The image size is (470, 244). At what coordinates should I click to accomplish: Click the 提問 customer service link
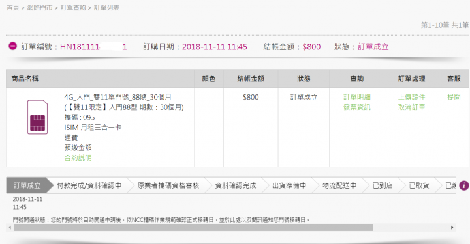[x=454, y=97]
